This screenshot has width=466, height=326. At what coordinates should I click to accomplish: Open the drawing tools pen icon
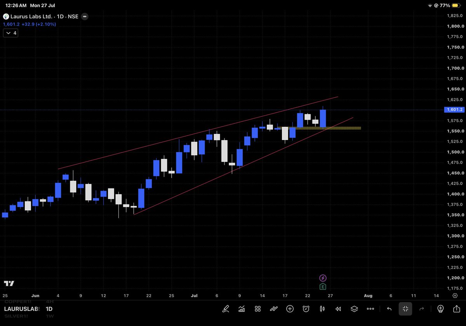(x=226, y=309)
